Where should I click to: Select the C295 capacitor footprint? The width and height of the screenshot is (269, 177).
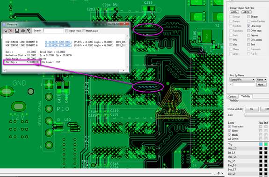tap(149, 8)
